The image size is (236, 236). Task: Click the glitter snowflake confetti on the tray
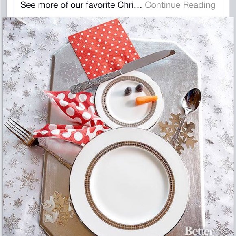pyautogui.click(x=57, y=208)
